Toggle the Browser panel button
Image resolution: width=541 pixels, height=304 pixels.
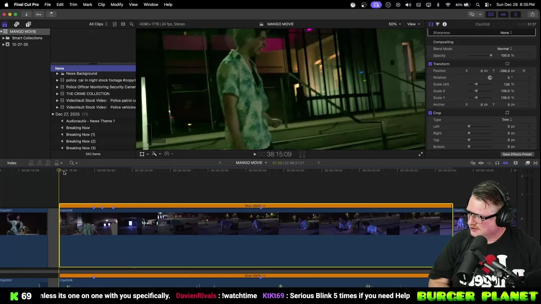[x=491, y=14]
